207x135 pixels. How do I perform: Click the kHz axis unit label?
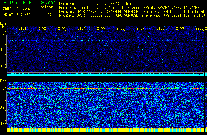point(3,27)
